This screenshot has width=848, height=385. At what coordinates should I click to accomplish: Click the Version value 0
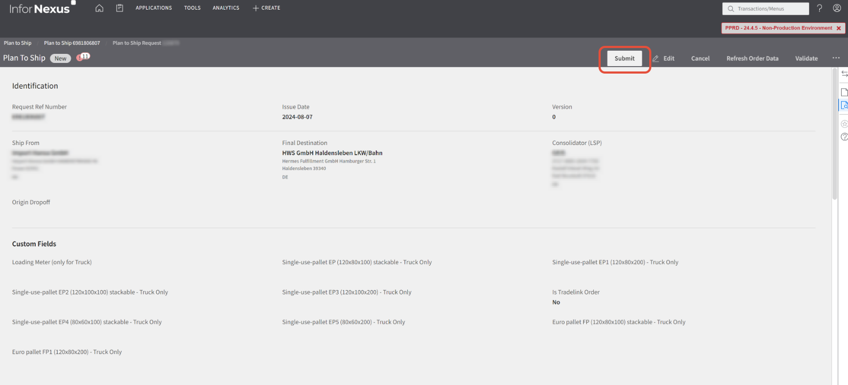coord(554,117)
